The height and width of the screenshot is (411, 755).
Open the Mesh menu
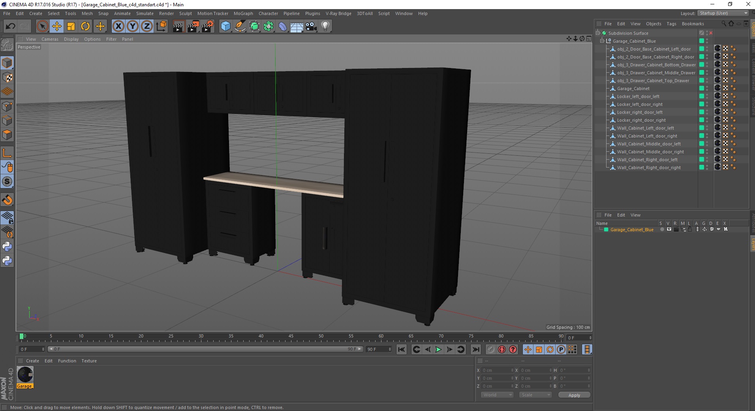[x=87, y=13]
